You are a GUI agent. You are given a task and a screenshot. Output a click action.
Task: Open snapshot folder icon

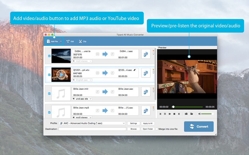[x=192, y=114]
